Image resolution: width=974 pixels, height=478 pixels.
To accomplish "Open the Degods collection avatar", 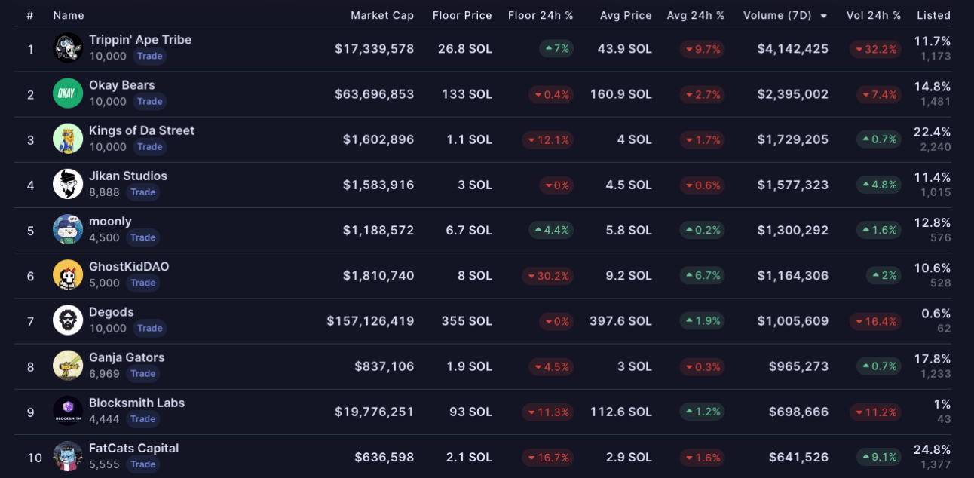I will tap(68, 320).
